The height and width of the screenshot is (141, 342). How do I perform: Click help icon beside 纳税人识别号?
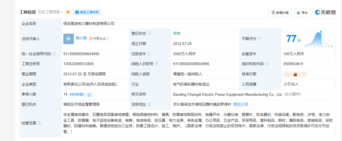(157, 64)
